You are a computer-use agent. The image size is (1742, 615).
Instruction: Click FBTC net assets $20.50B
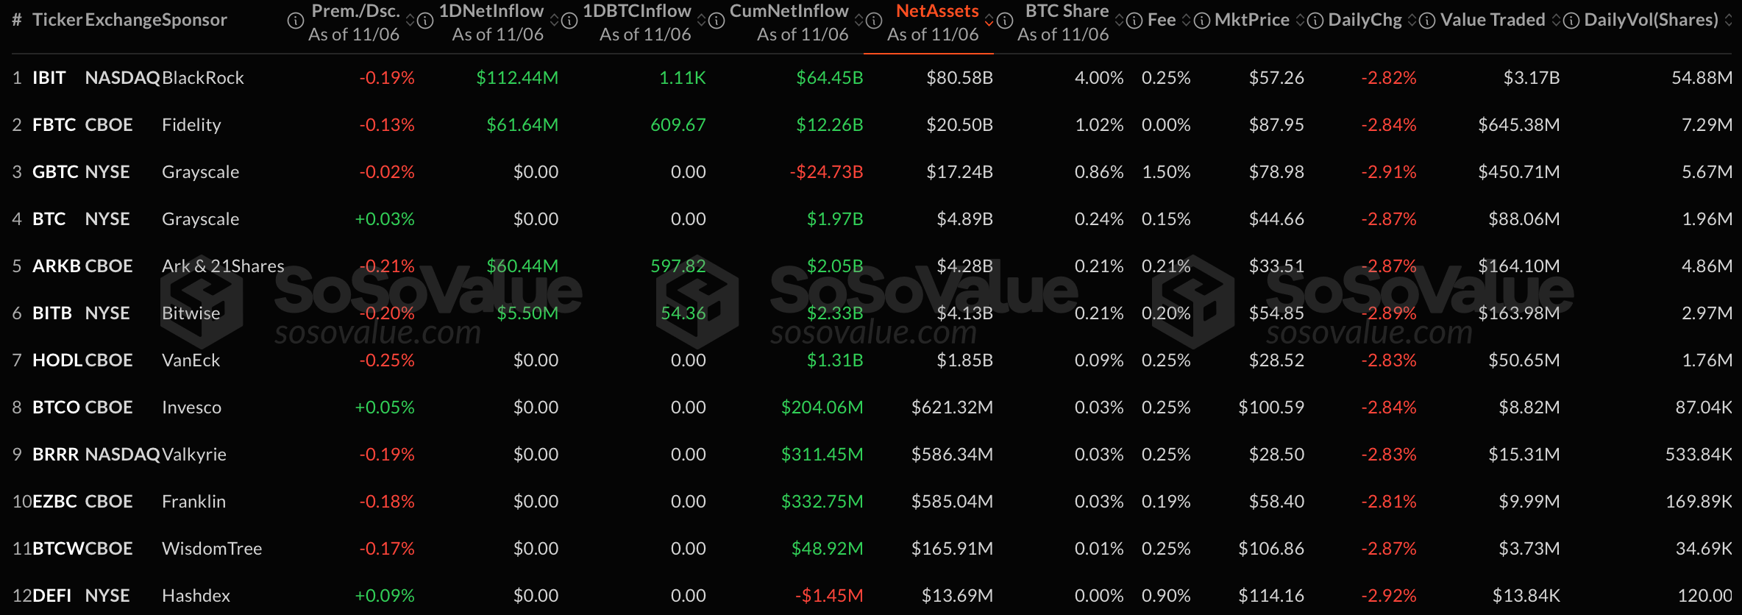pos(959,124)
